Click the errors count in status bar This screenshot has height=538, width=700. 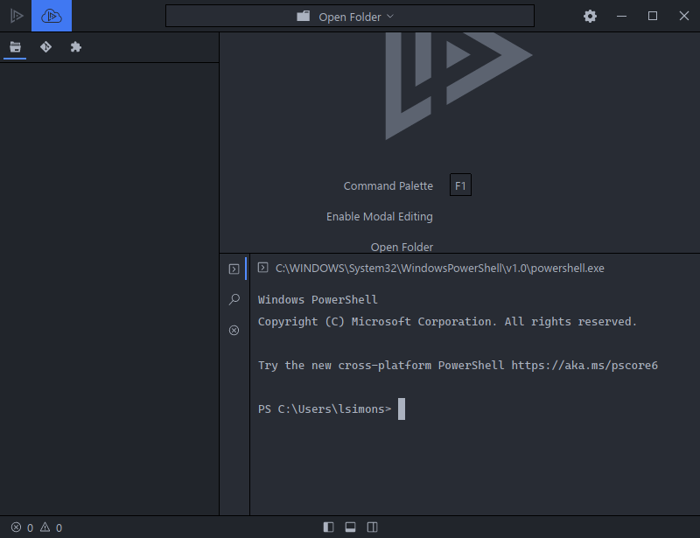pyautogui.click(x=23, y=528)
